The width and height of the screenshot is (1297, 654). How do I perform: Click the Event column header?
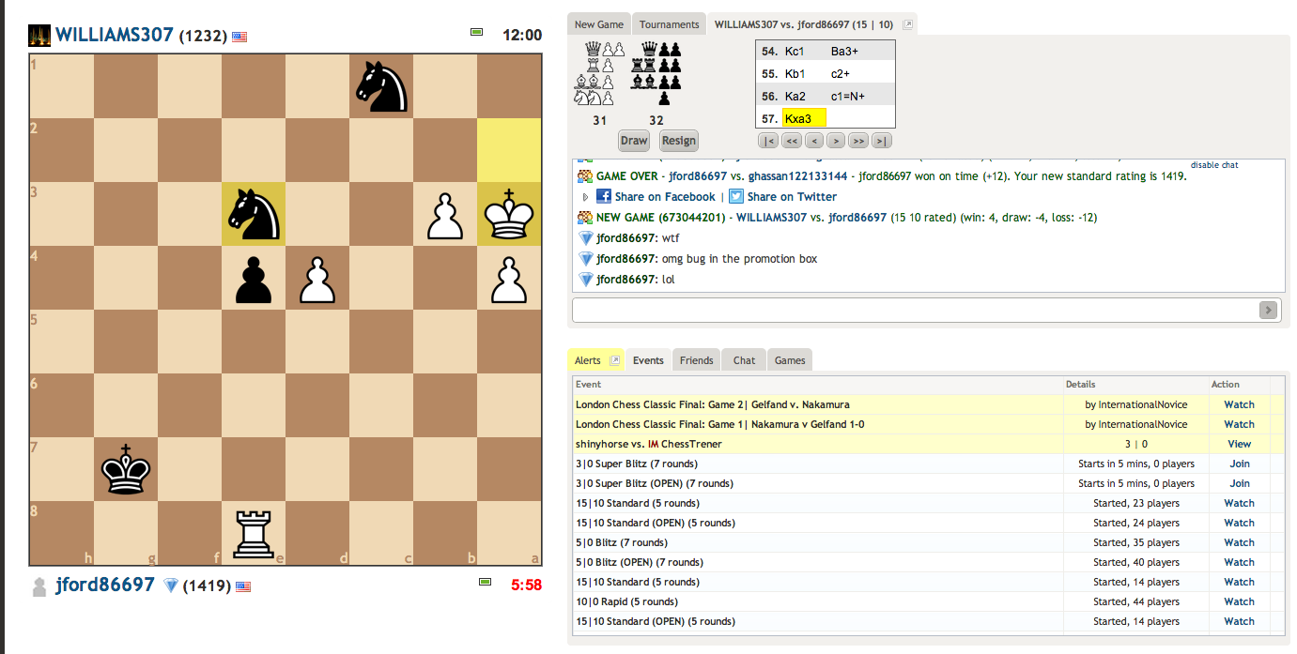coord(817,384)
